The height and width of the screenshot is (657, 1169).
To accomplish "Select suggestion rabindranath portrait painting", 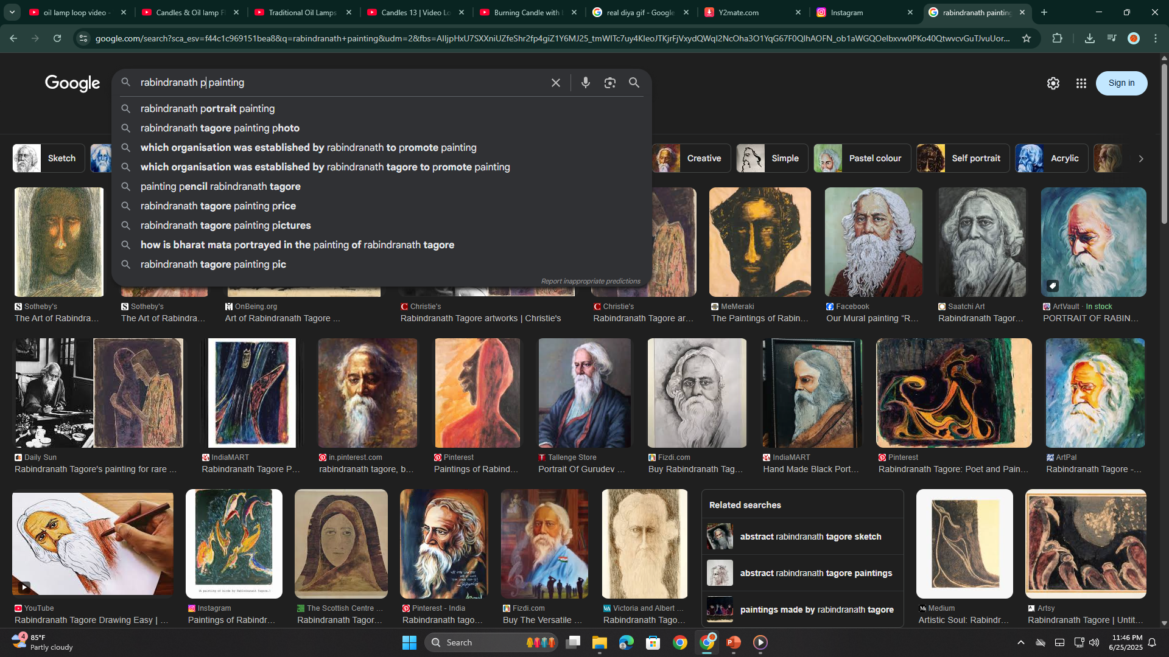I will 382,108.
